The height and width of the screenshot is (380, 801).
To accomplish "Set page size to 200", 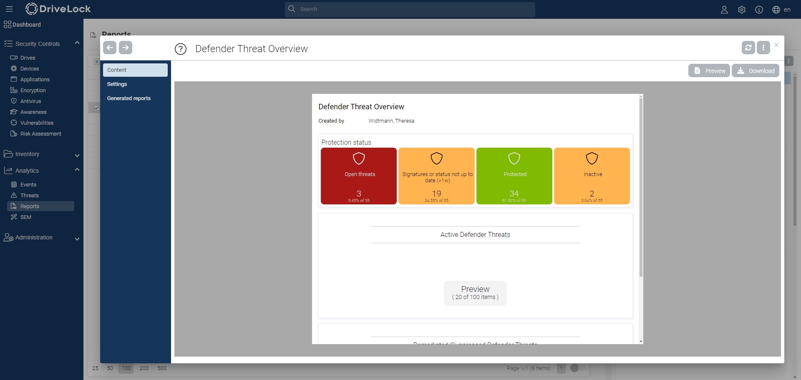I will pos(144,368).
